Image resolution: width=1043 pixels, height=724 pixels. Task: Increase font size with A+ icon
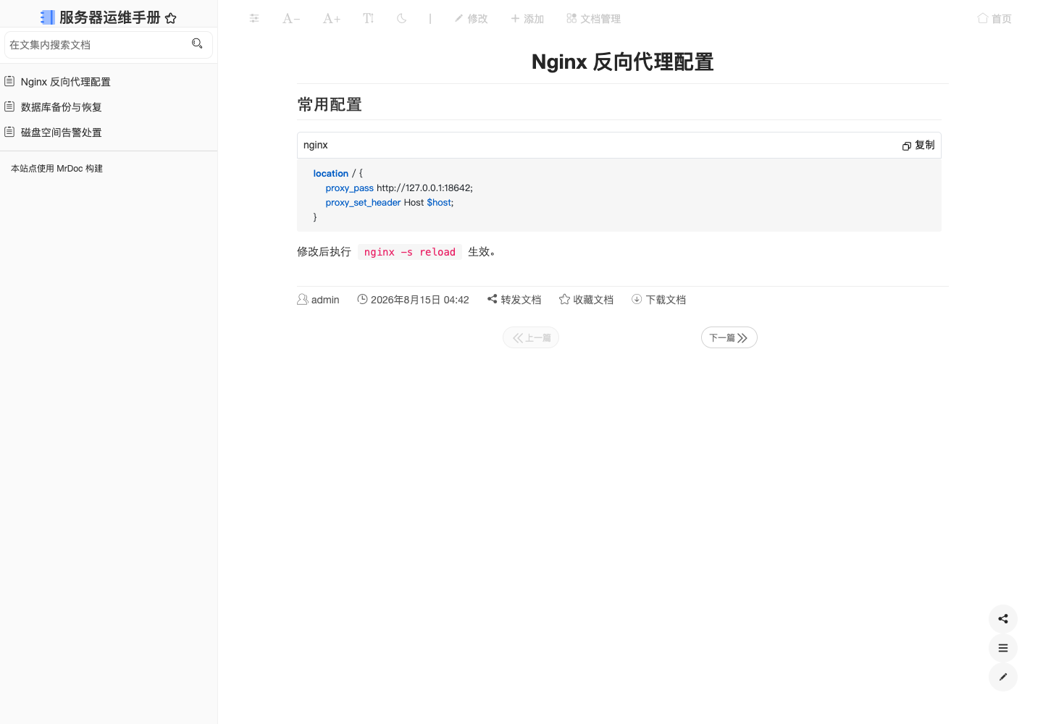click(x=332, y=18)
